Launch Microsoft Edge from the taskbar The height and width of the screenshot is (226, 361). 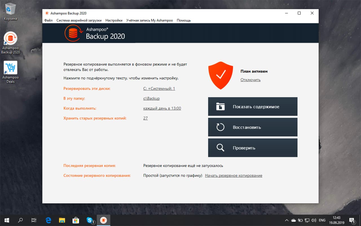[48, 220]
